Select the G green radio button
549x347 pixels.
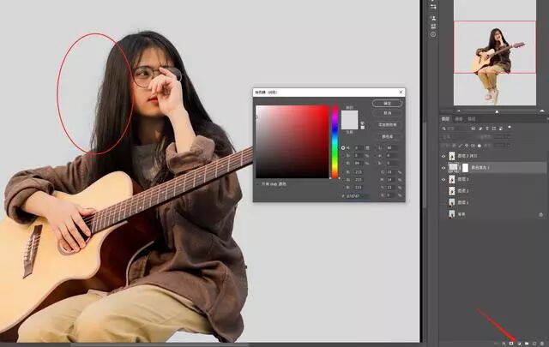point(343,180)
